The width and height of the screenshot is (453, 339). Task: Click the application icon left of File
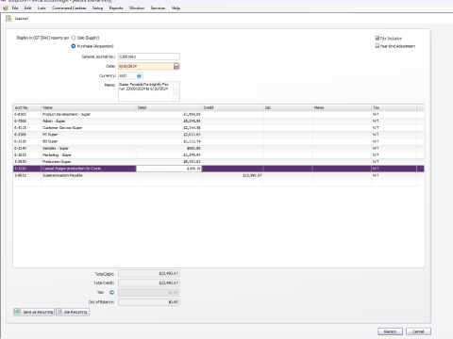[x=6, y=8]
